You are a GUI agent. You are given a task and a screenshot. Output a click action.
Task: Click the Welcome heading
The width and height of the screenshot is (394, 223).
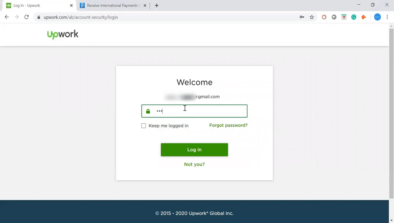(x=195, y=82)
